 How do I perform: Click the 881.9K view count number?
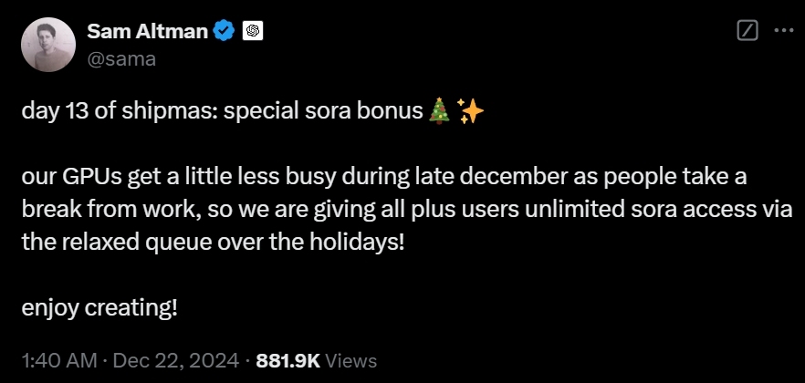tap(288, 360)
